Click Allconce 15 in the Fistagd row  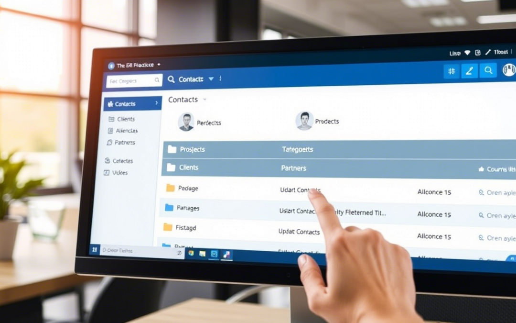pyautogui.click(x=434, y=236)
